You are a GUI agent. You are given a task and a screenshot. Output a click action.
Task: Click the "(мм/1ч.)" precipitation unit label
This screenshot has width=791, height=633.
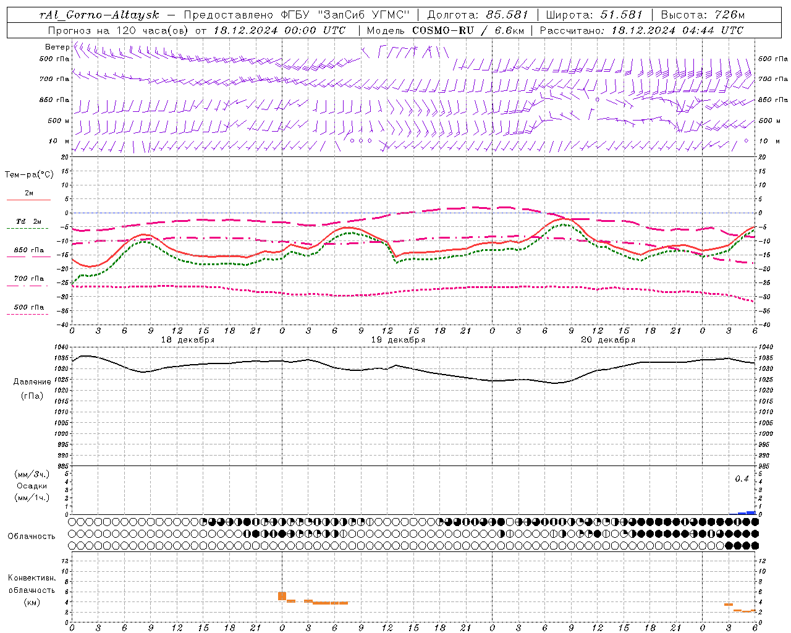pyautogui.click(x=32, y=498)
